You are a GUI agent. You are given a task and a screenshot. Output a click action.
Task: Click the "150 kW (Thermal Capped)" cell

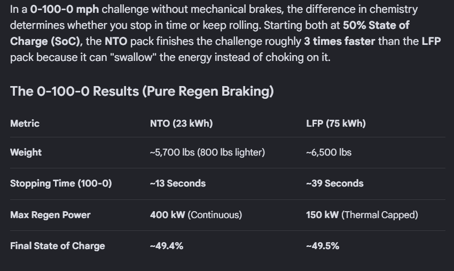tap(362, 215)
